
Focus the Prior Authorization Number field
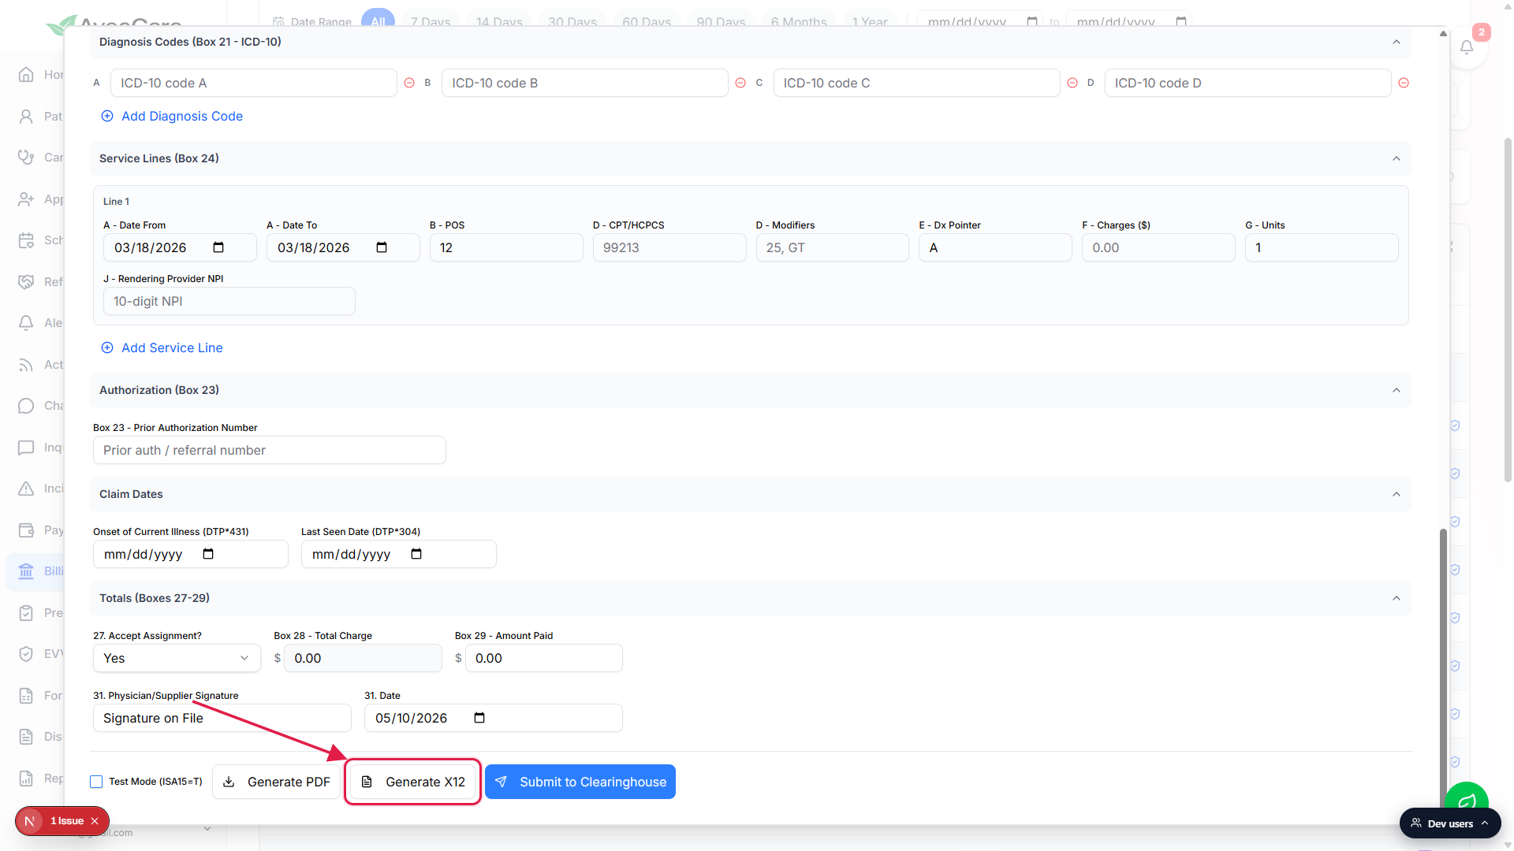[x=270, y=450]
